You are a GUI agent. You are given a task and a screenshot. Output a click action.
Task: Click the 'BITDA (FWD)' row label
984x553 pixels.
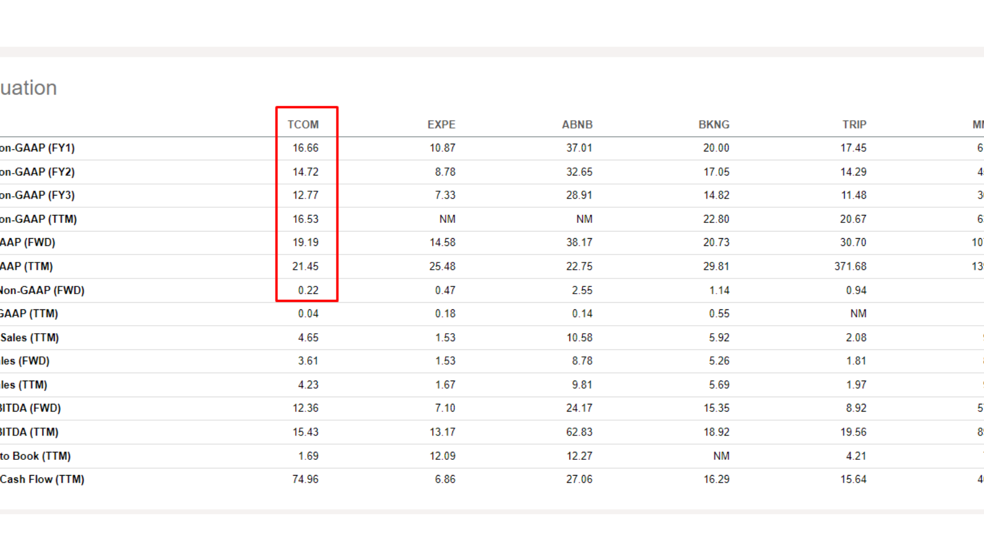coord(30,408)
